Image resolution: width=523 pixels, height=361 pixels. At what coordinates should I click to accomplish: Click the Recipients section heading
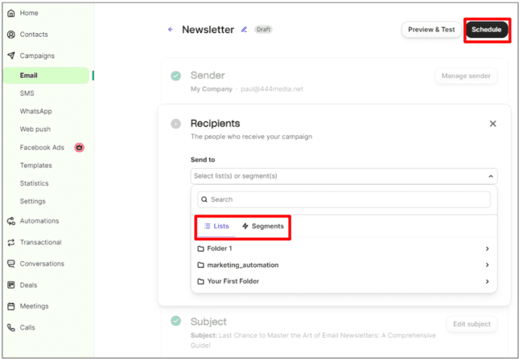pyautogui.click(x=215, y=124)
